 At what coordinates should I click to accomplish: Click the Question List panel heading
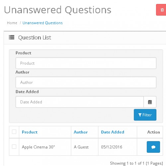(x=35, y=38)
